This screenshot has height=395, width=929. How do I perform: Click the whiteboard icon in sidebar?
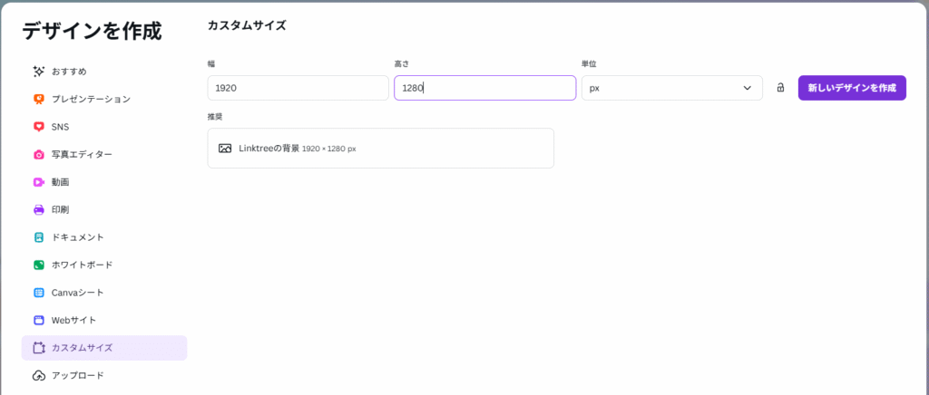38,265
